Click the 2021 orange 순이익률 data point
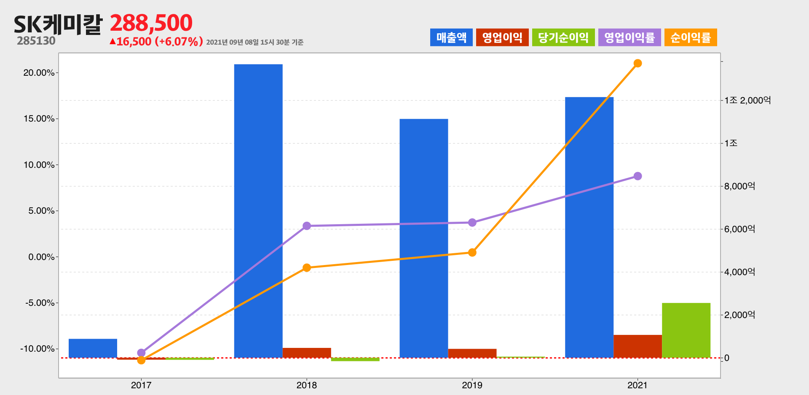Screen dimensions: 809x395 (x=638, y=64)
